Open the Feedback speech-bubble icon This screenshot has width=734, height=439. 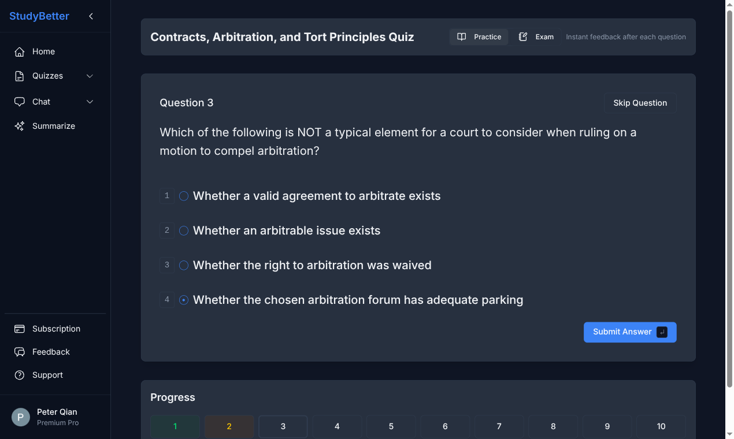click(20, 352)
